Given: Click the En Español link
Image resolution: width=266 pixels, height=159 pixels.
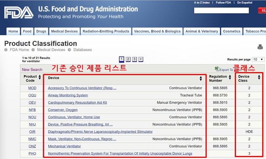Looking at the screenshot, I should [245, 3].
